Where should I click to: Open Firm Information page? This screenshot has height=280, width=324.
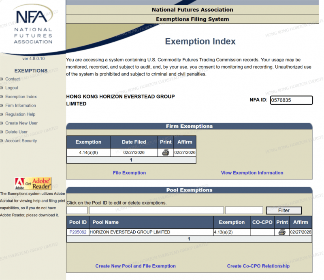20,106
